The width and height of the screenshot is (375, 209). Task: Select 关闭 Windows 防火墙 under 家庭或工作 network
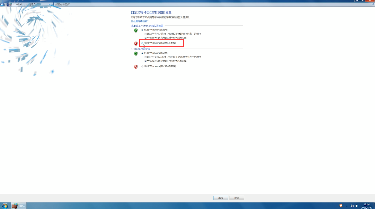click(142, 43)
